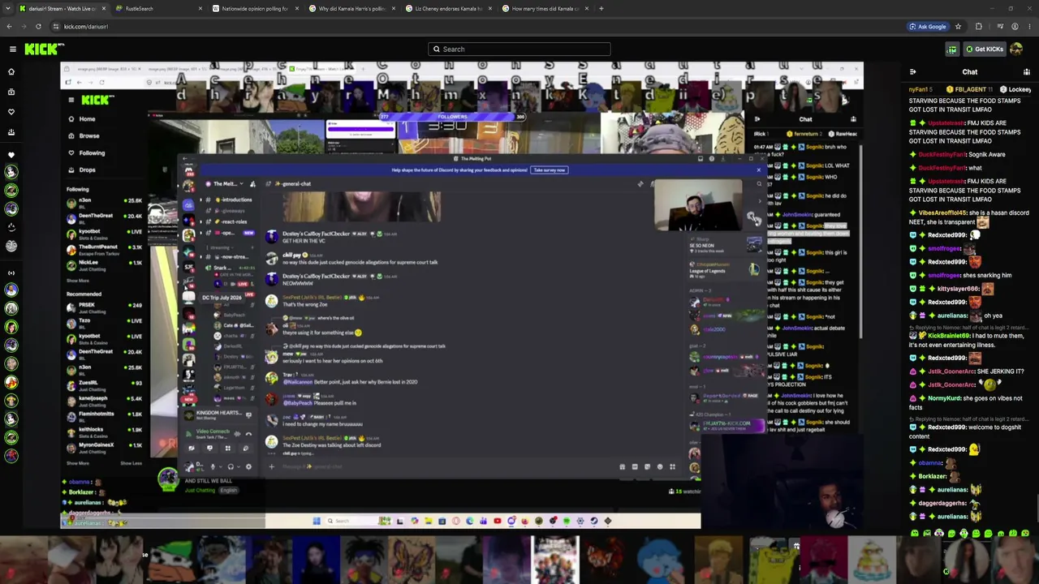Click username VibesAreofflol45 in chat
The height and width of the screenshot is (584, 1039).
pos(942,213)
